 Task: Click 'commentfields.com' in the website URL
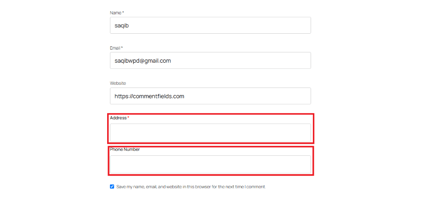tap(158, 96)
